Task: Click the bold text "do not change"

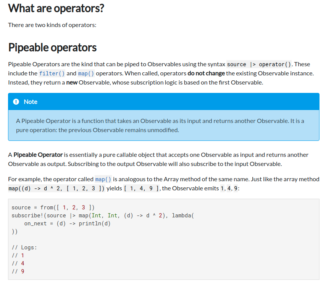Action: click(206, 73)
